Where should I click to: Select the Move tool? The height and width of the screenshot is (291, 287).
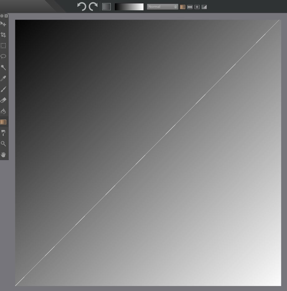point(3,24)
